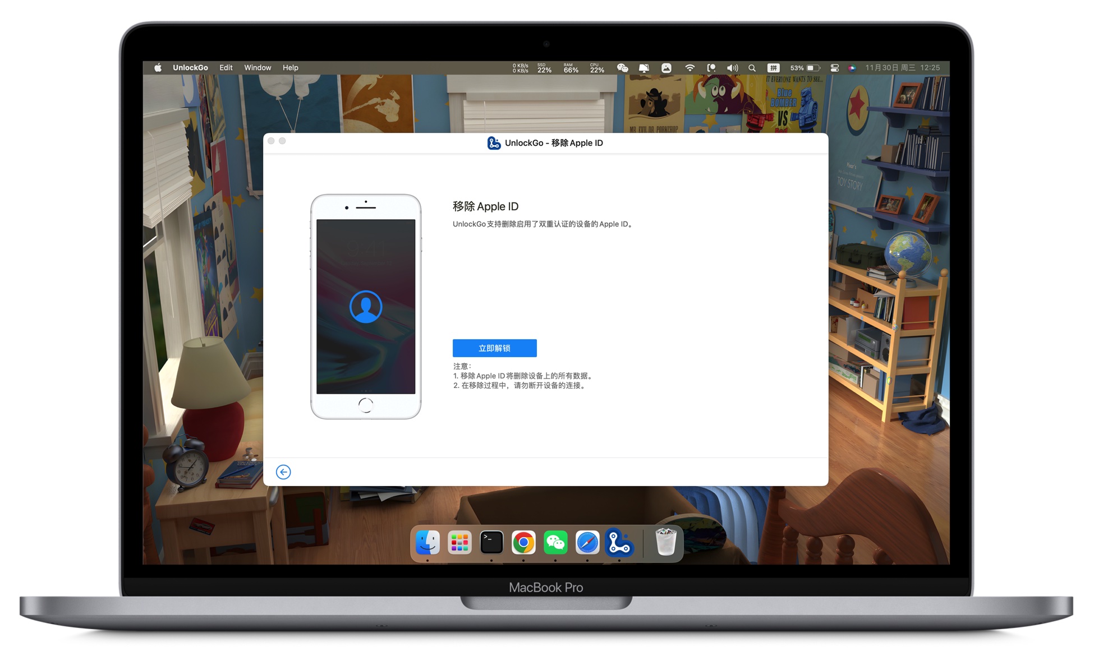Click the note 移除 Apple ID 将删除设备上的所有数据
The image size is (1094, 656).
[523, 376]
